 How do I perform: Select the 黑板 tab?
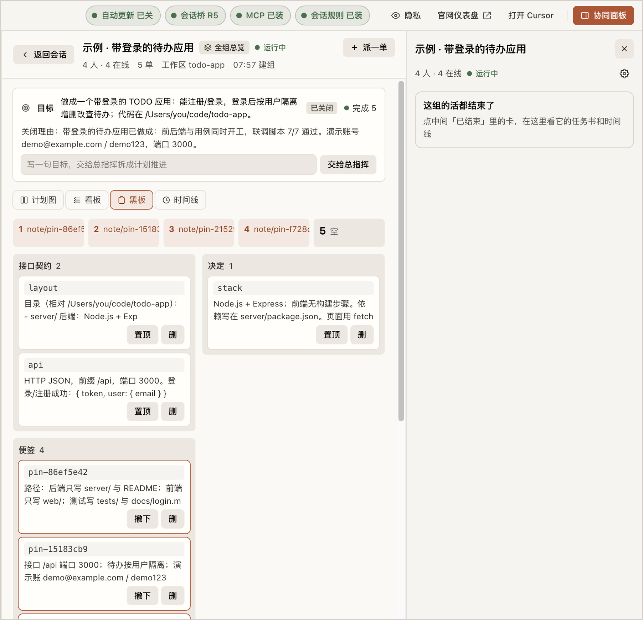pos(132,200)
